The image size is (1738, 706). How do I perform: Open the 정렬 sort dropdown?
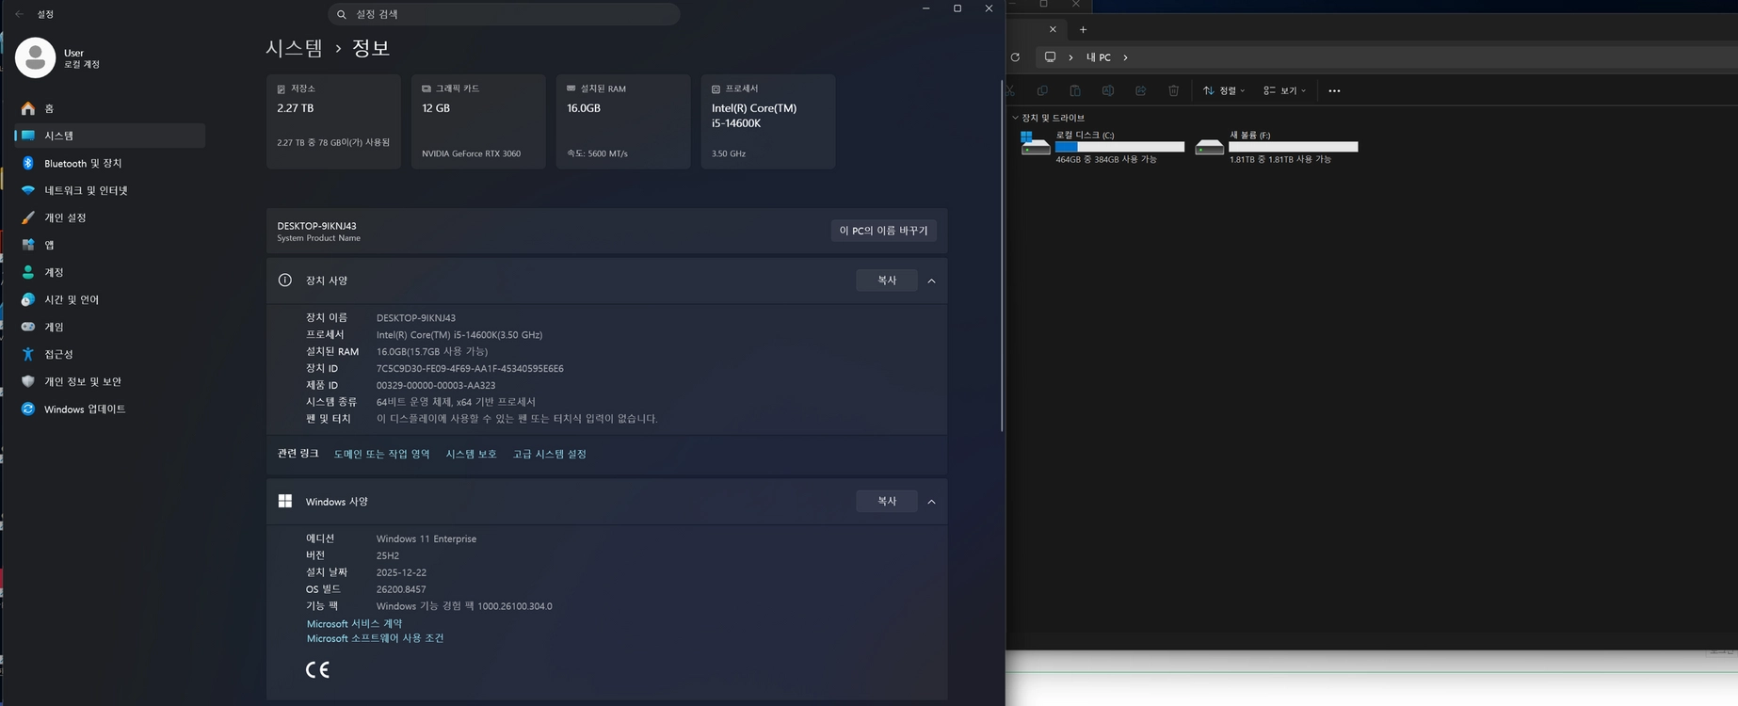click(x=1224, y=90)
